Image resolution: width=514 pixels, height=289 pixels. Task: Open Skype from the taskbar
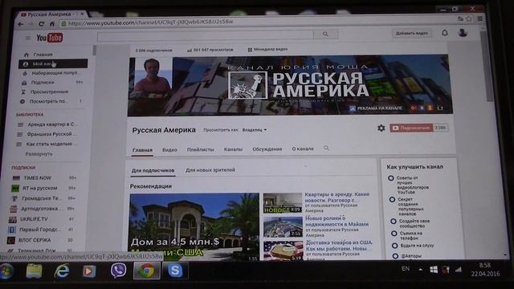[x=175, y=271]
